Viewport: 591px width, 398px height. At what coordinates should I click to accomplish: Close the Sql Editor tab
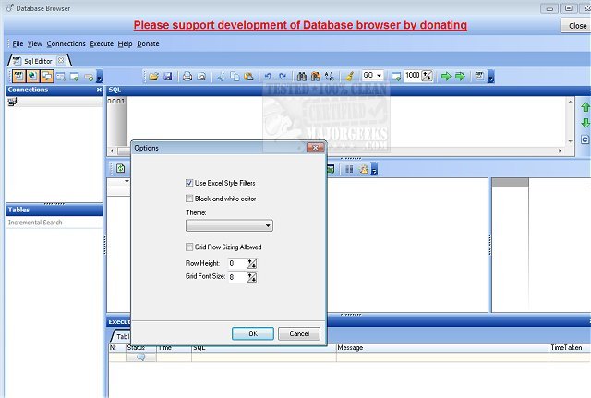pos(61,60)
